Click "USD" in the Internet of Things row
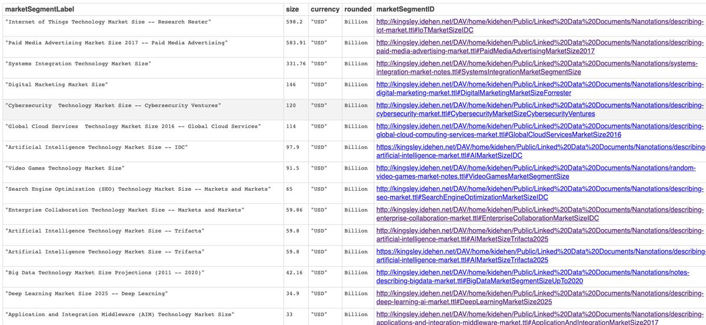The height and width of the screenshot is (325, 706). pos(319,22)
